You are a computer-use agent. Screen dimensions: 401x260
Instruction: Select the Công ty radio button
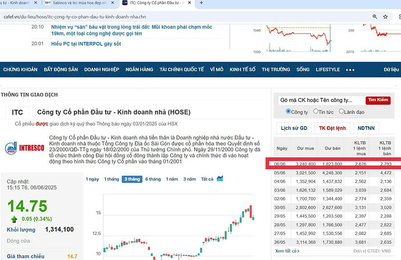coord(288,111)
